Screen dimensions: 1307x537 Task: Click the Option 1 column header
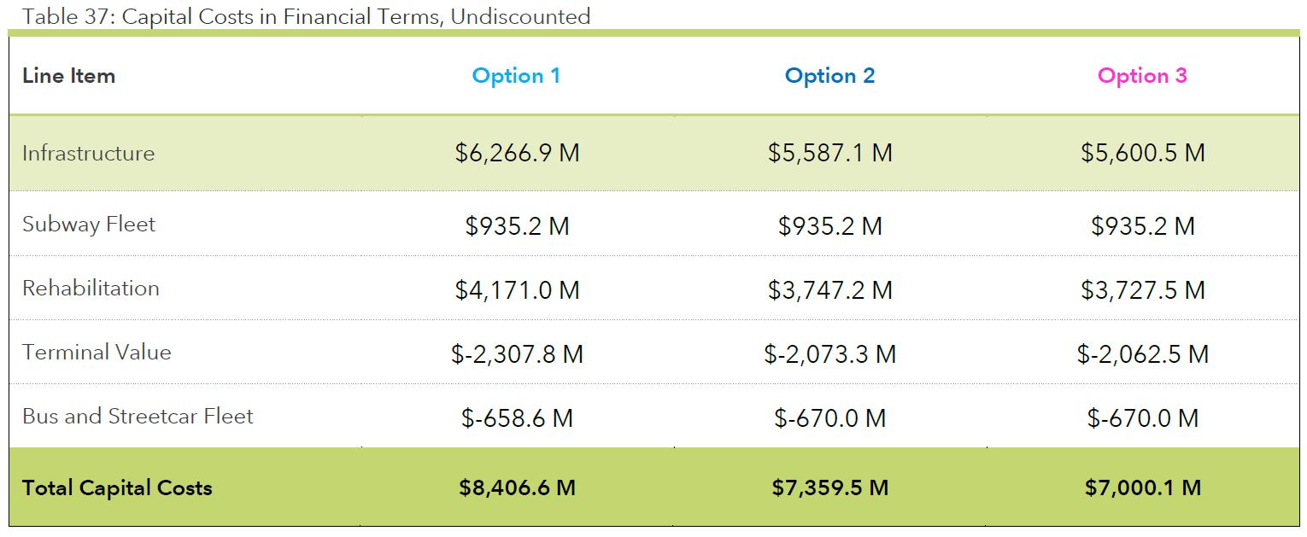pos(516,76)
